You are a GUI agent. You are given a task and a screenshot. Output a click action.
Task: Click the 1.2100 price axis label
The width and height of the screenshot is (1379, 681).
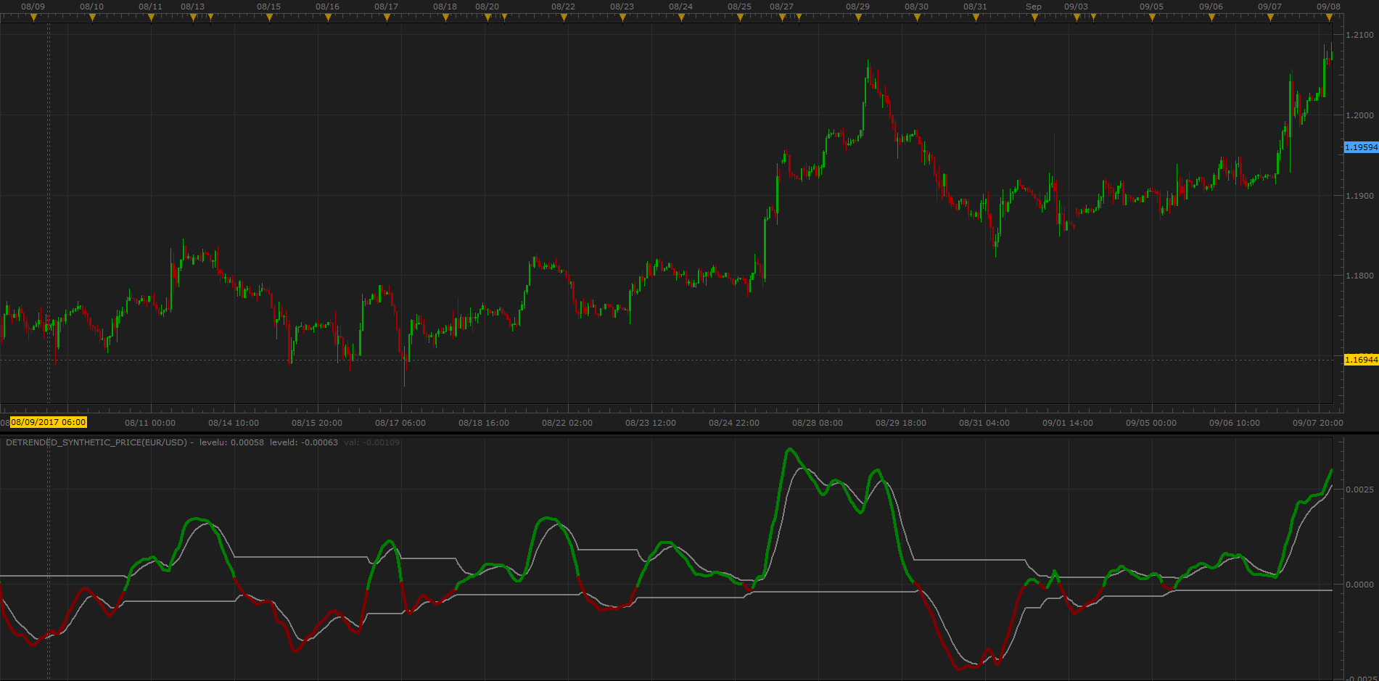tap(1359, 35)
